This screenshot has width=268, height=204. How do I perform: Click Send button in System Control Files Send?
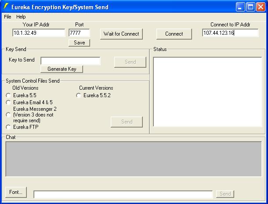[x=127, y=122]
